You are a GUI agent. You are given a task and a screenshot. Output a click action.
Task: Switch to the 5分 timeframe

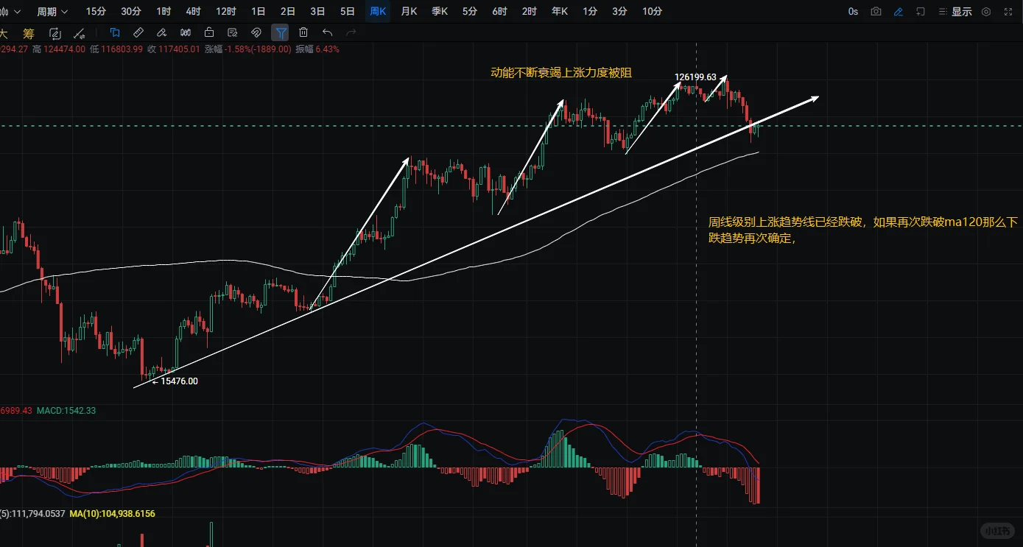(x=470, y=11)
